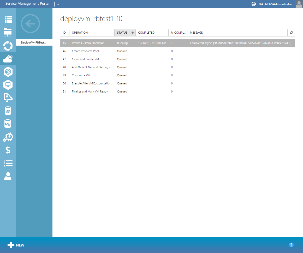Select the Invoke Custom Operation row
Screen dimensions: 303x253
(x=177, y=43)
